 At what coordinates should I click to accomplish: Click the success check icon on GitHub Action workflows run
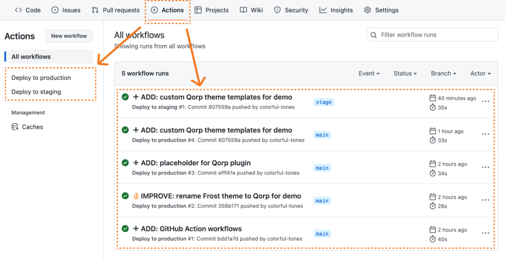click(x=125, y=228)
